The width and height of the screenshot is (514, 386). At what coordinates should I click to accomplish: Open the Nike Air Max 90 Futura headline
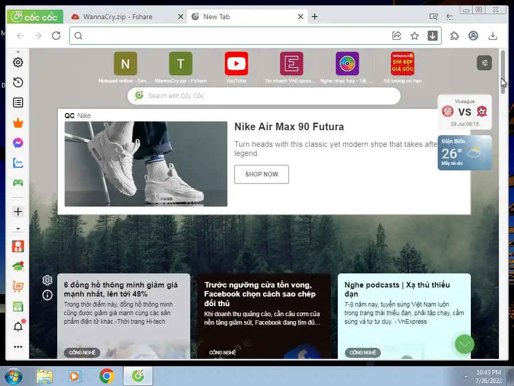289,127
